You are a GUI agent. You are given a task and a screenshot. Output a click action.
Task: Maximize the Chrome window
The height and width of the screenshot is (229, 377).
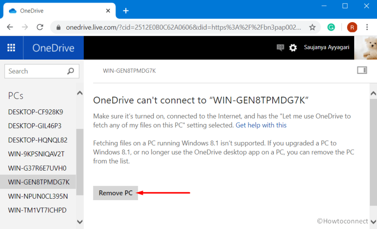(x=345, y=6)
